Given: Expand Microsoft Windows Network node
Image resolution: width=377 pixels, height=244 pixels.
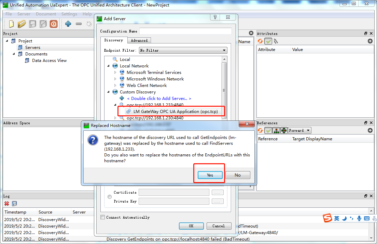Looking at the screenshot, I should coord(115,79).
